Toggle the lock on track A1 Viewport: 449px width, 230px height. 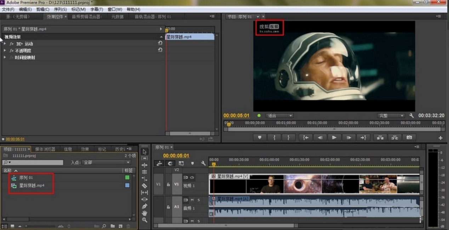(x=168, y=207)
